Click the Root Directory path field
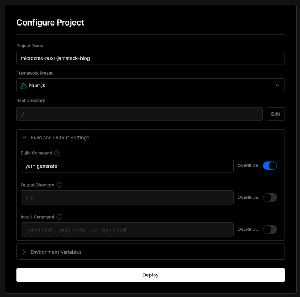The width and height of the screenshot is (300, 297). (139, 114)
